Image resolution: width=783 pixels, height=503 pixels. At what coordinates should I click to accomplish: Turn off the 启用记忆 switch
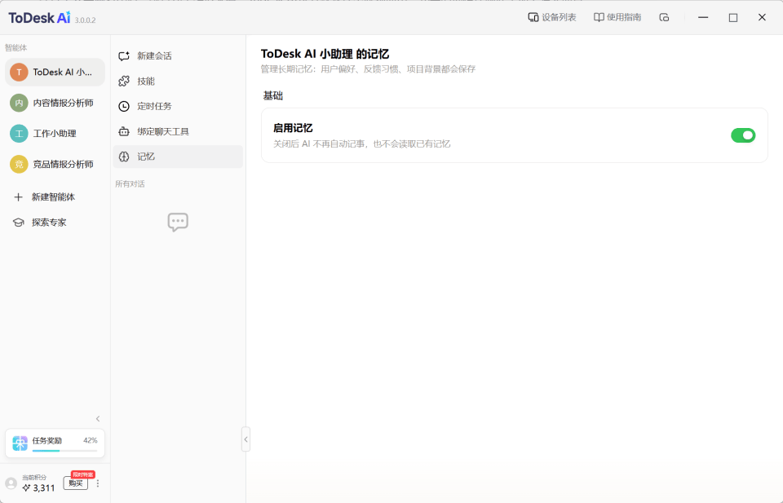tap(743, 135)
